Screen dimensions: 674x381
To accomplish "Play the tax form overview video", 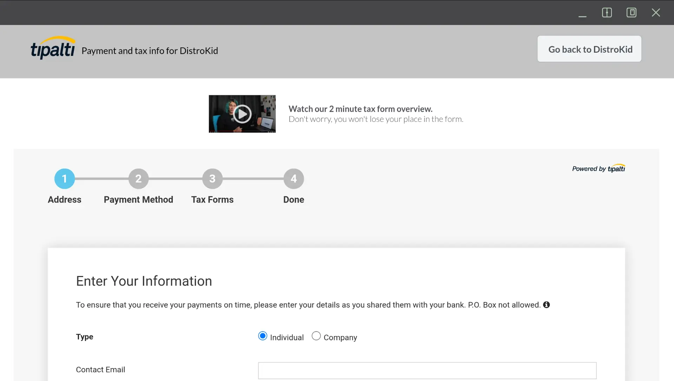I will 242,114.
